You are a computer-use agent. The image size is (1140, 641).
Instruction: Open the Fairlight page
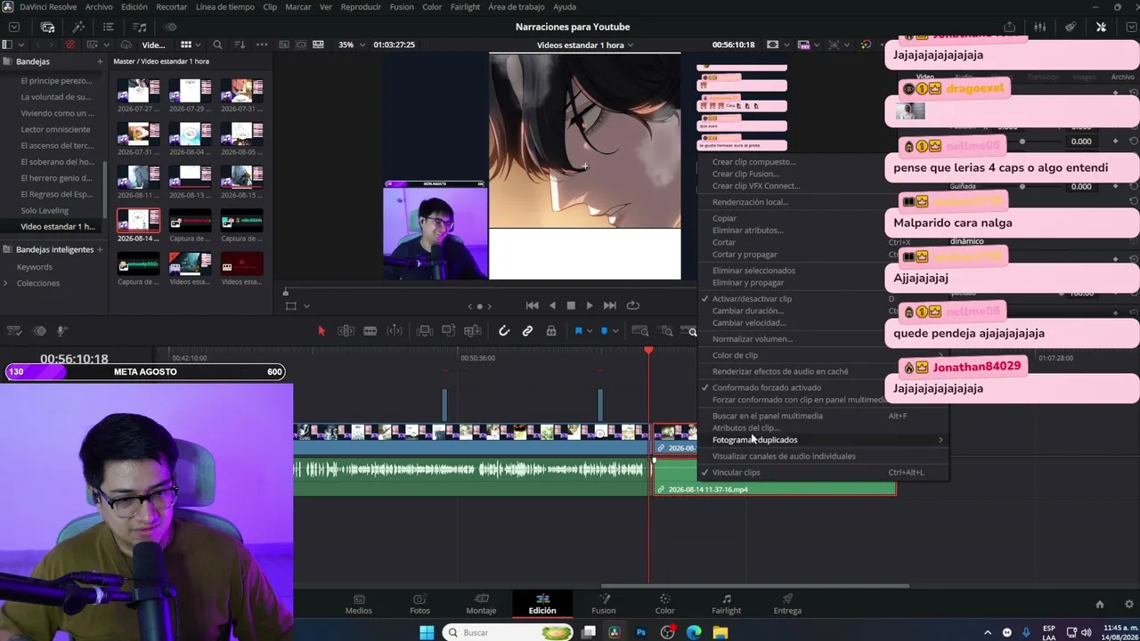[x=726, y=604]
